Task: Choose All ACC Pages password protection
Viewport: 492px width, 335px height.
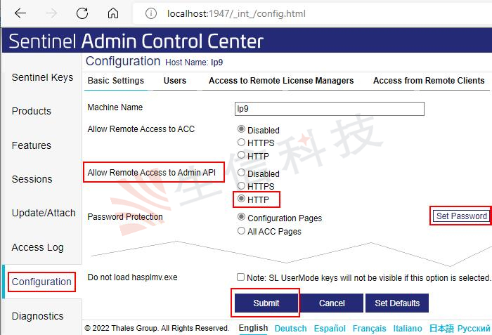Action: coord(241,231)
